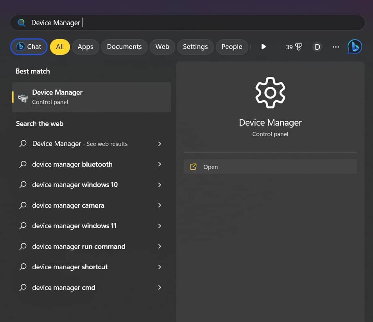Switch to the Apps filter tab
Viewport: 373px width, 322px height.
click(85, 47)
